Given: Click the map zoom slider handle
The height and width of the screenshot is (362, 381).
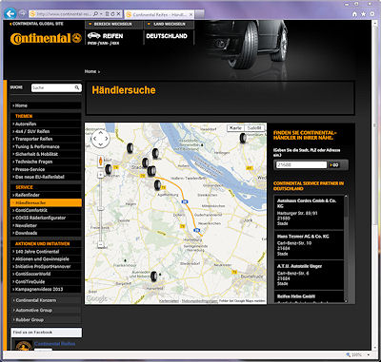Looking at the screenshot, I should 101,209.
